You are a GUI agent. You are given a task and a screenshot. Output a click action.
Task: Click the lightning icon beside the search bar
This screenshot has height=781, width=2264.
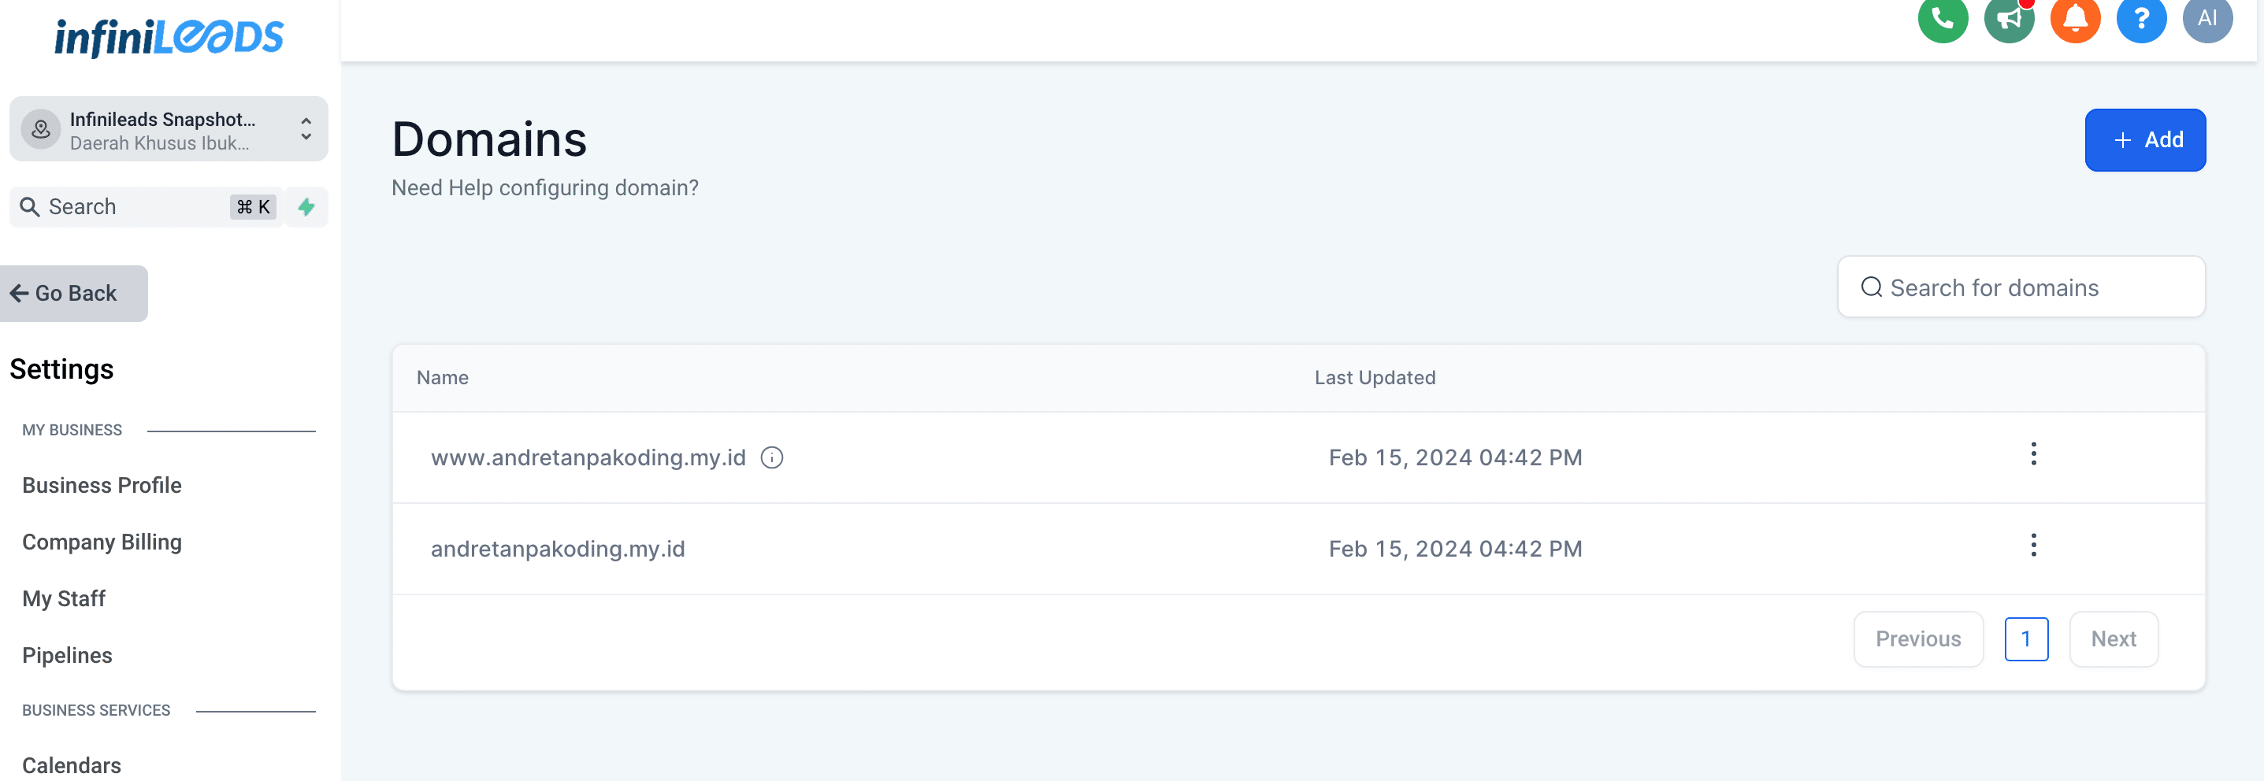(305, 206)
